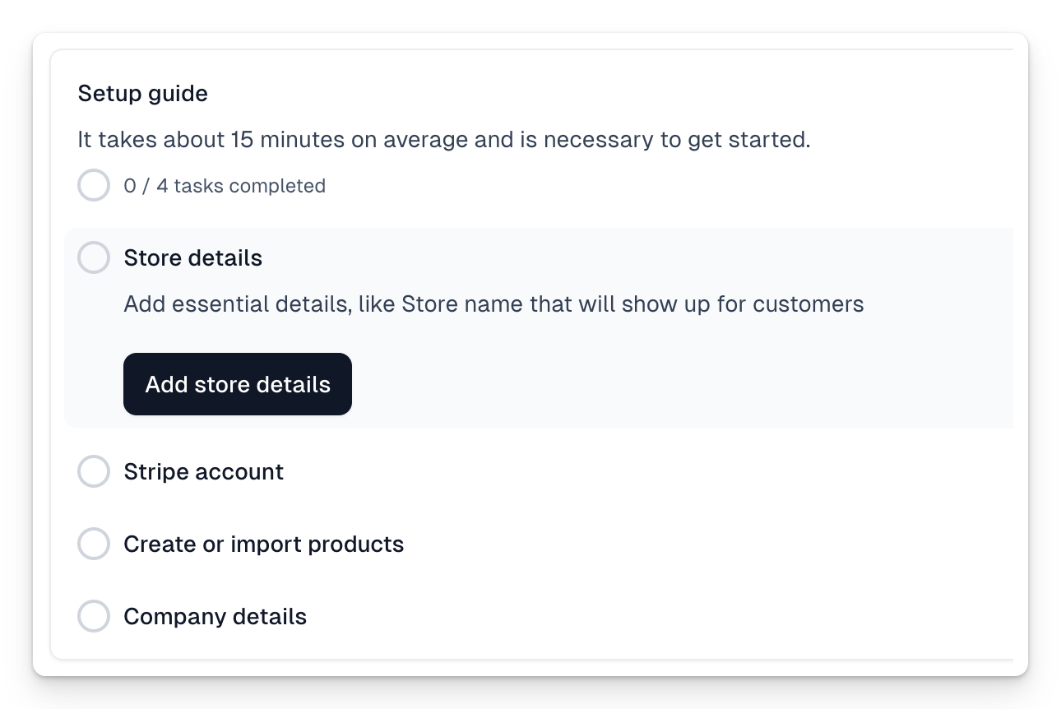Click the tasks completed progress circle
Screen dimensions: 1061x709
click(94, 185)
